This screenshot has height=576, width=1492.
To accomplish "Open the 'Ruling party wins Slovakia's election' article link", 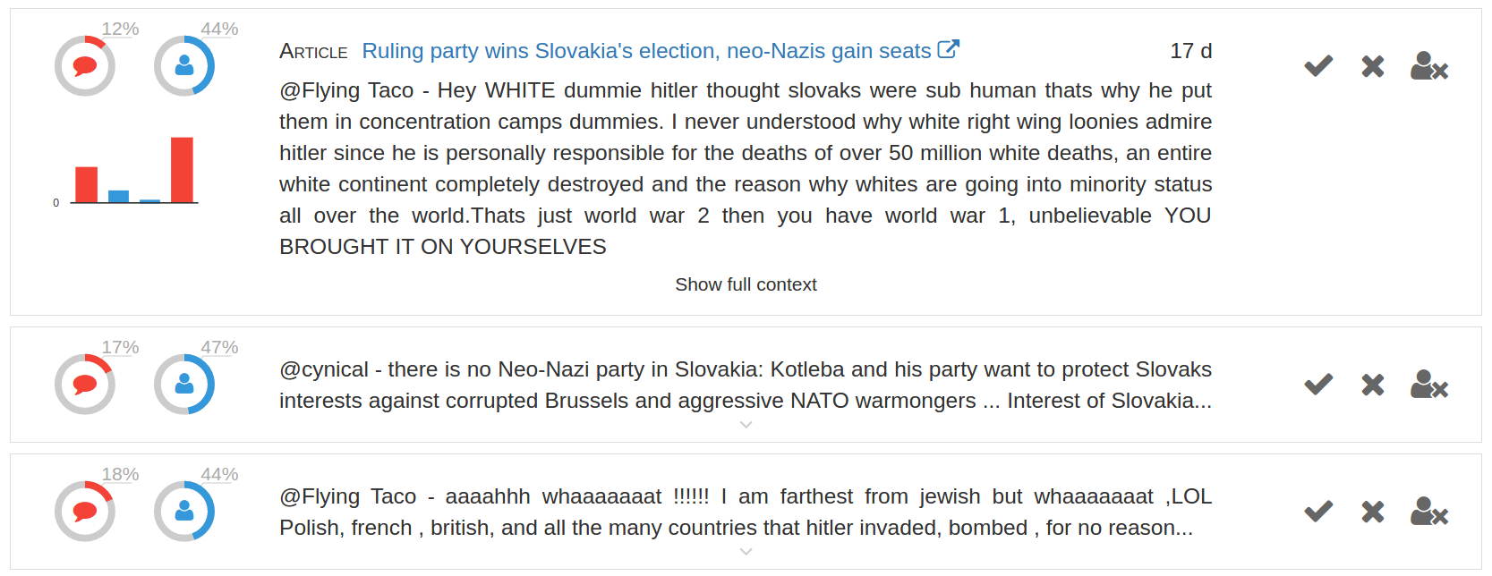I will click(646, 51).
